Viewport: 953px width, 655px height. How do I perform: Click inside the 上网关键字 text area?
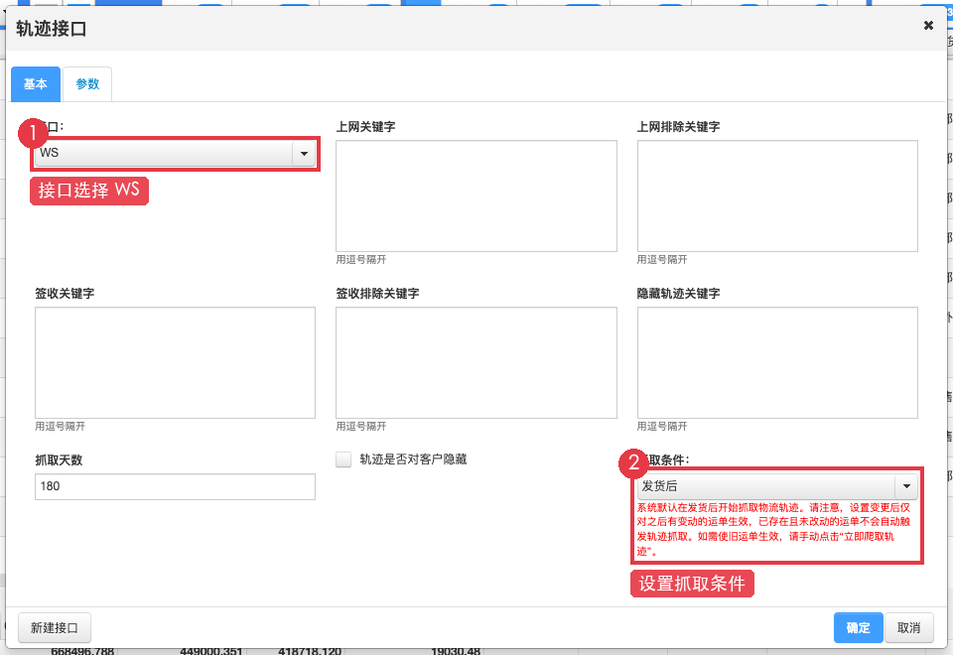[476, 196]
